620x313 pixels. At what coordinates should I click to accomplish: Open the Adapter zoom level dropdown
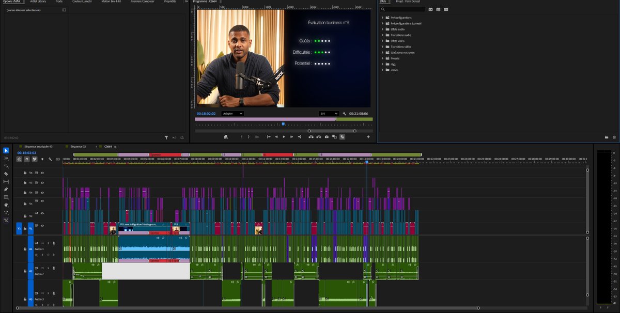tap(233, 114)
